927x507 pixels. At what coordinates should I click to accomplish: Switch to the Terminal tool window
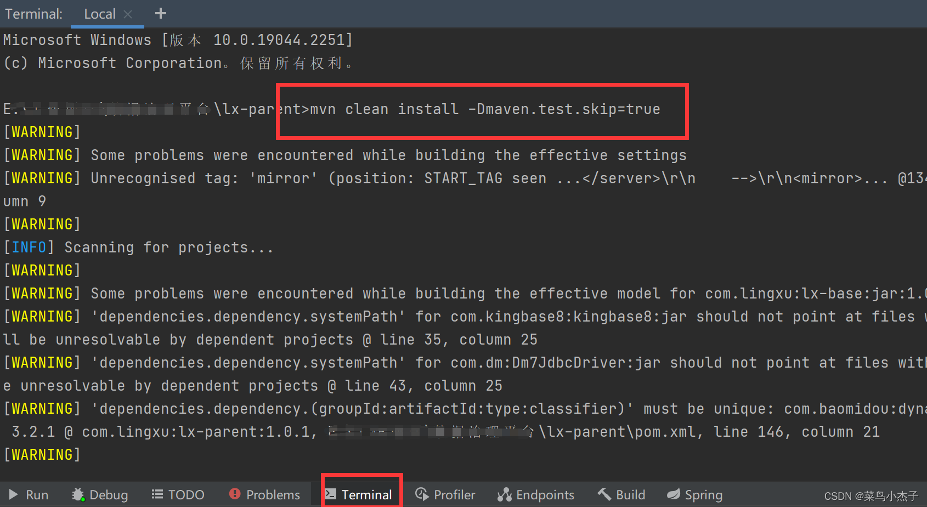pyautogui.click(x=359, y=495)
